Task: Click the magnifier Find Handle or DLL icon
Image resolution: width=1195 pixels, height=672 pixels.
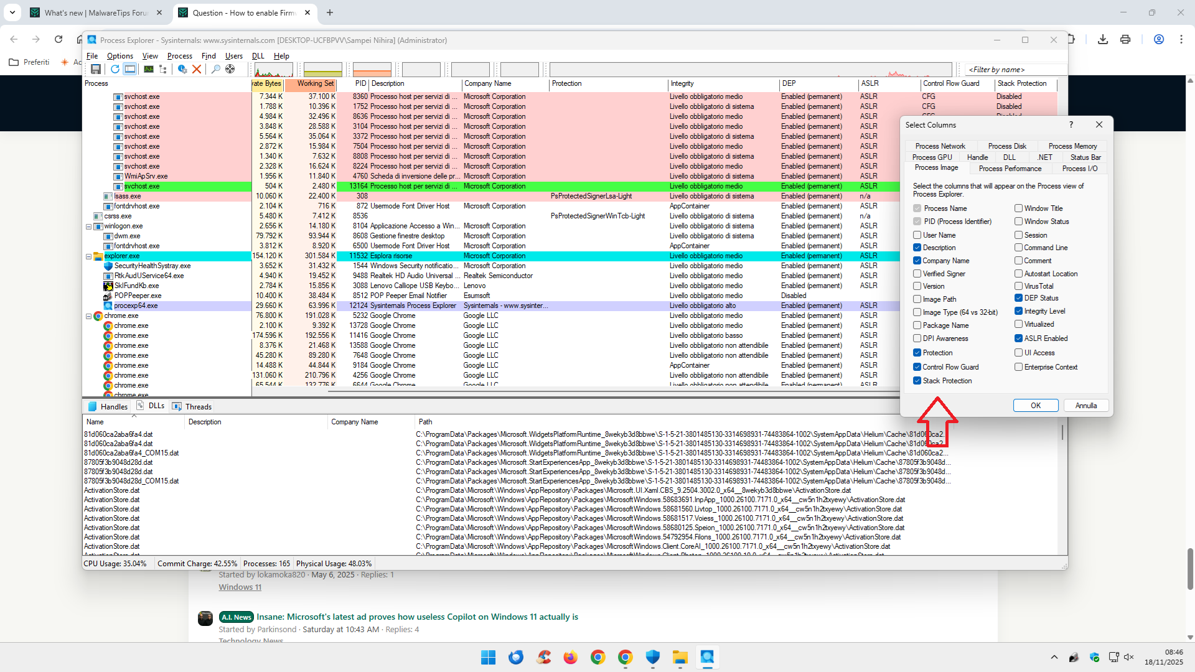Action: click(215, 69)
